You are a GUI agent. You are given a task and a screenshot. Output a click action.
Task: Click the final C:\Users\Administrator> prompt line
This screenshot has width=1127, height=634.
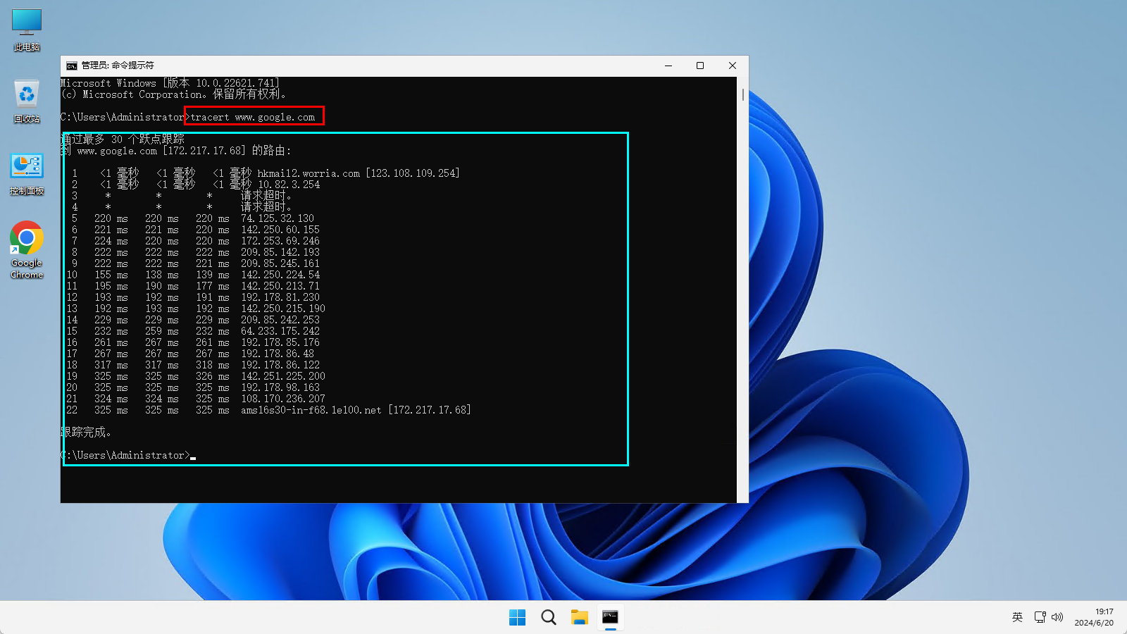128,455
